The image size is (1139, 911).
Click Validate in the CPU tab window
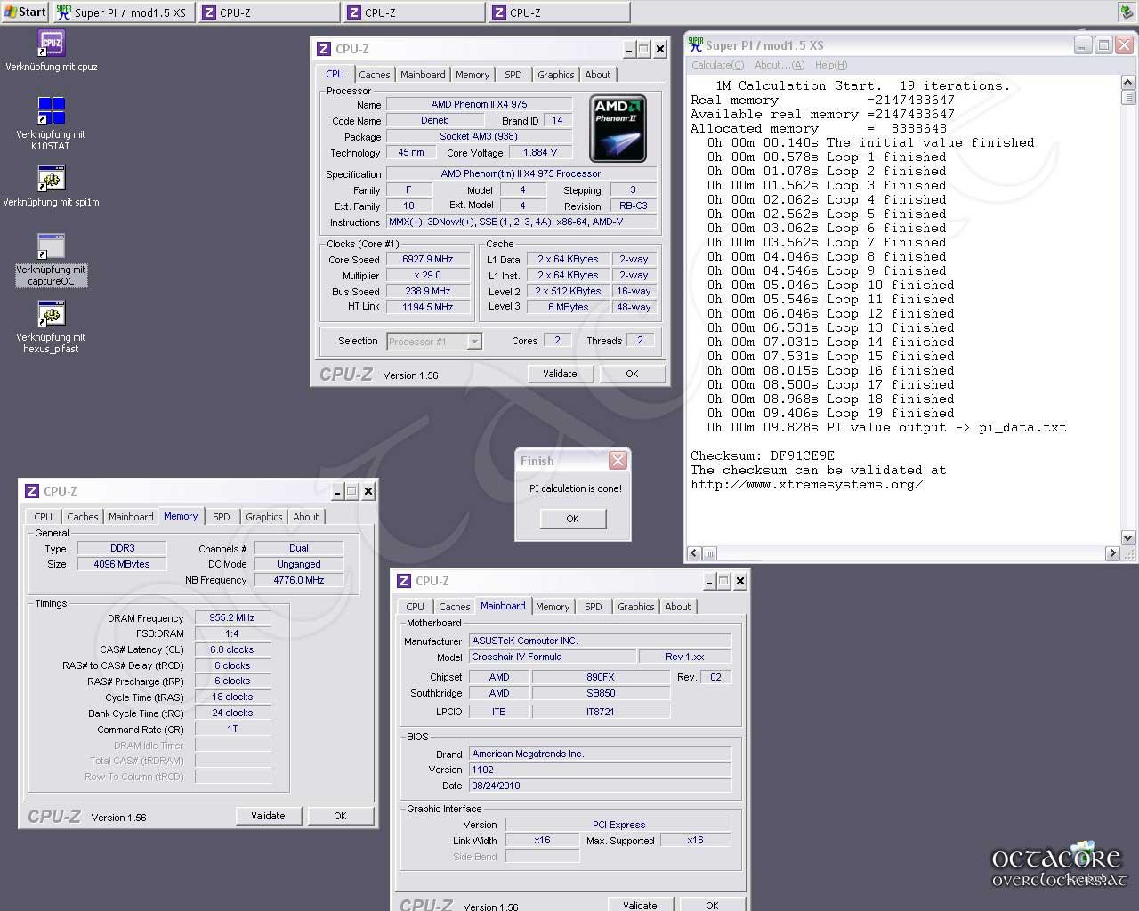pyautogui.click(x=560, y=374)
